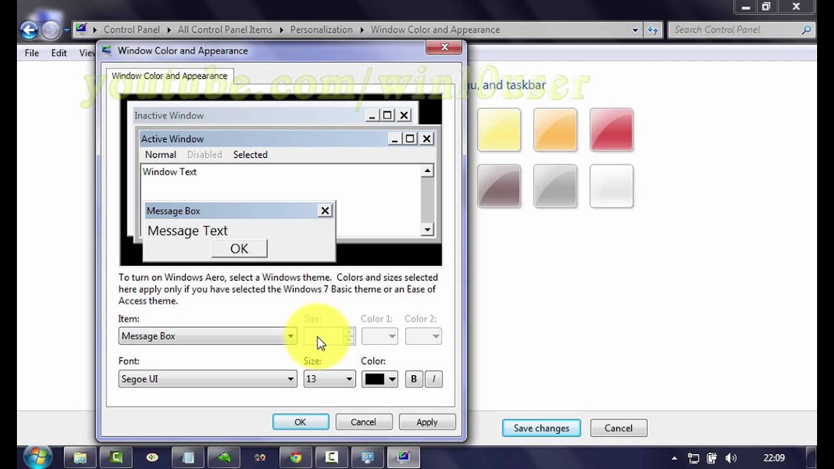The height and width of the screenshot is (469, 834).
Task: Choose the white window color swatch
Action: [612, 186]
